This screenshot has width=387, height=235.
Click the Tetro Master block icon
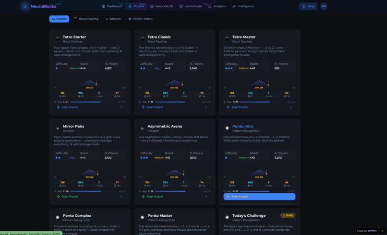coord(227,39)
